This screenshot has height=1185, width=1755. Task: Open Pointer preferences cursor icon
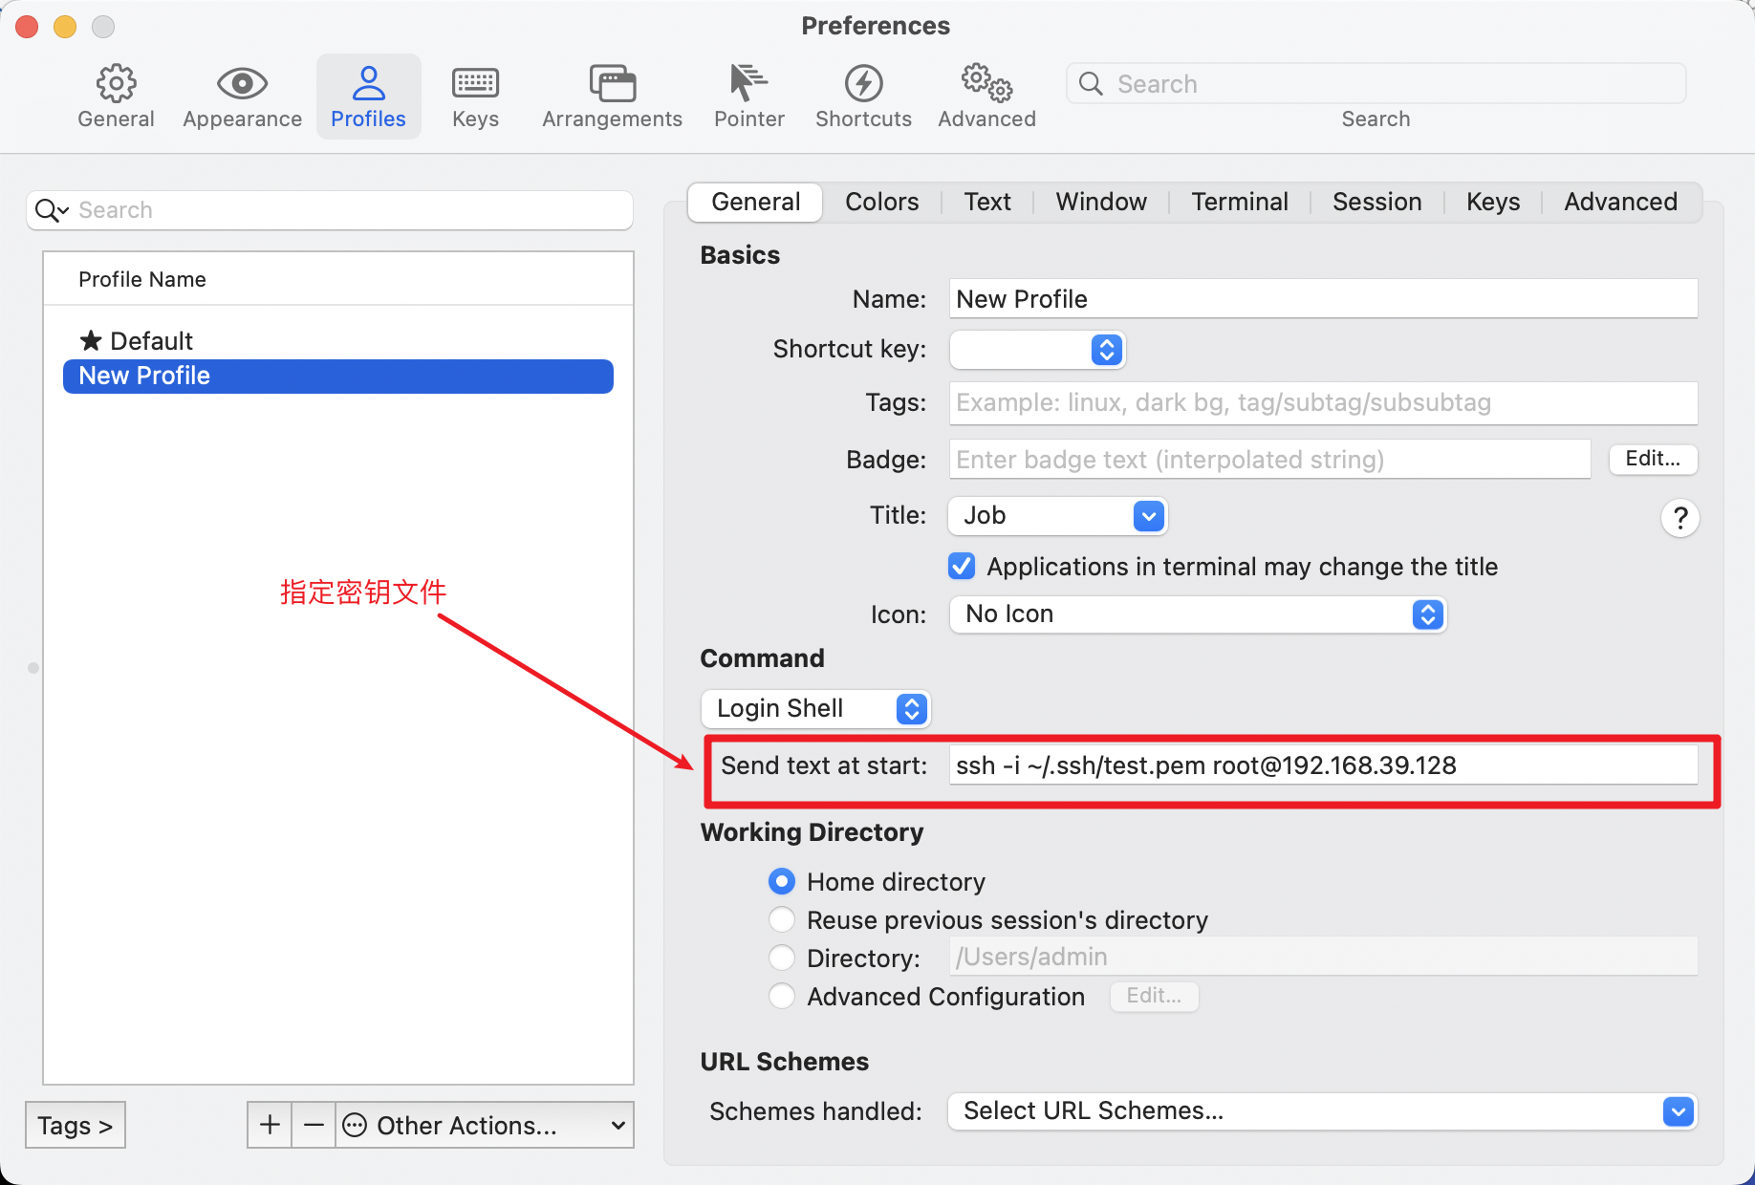(748, 83)
